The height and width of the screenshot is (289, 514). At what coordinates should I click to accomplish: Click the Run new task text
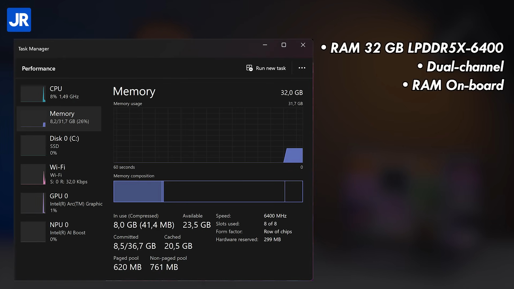pos(271,68)
